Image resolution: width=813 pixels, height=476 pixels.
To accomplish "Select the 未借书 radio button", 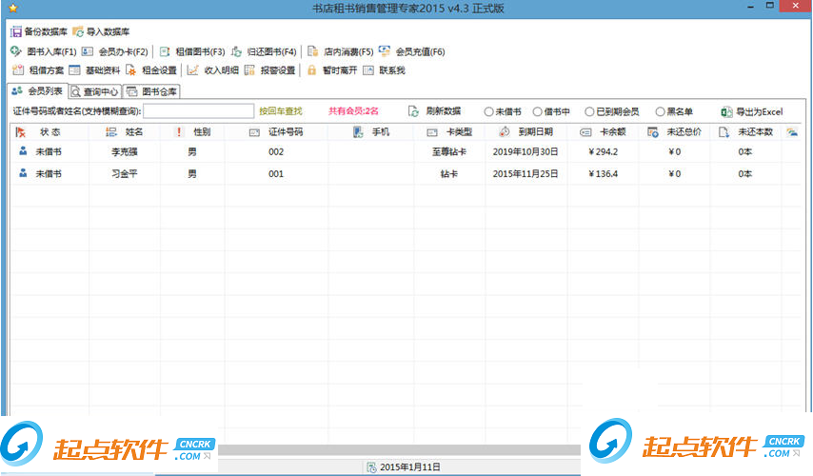I will click(488, 111).
